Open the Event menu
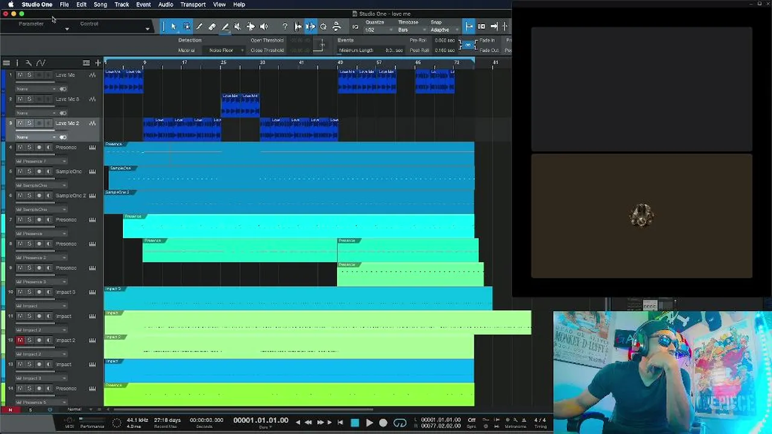The height and width of the screenshot is (434, 772). [144, 4]
